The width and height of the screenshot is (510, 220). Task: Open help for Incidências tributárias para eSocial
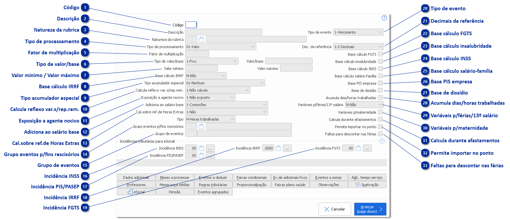pos(382,141)
